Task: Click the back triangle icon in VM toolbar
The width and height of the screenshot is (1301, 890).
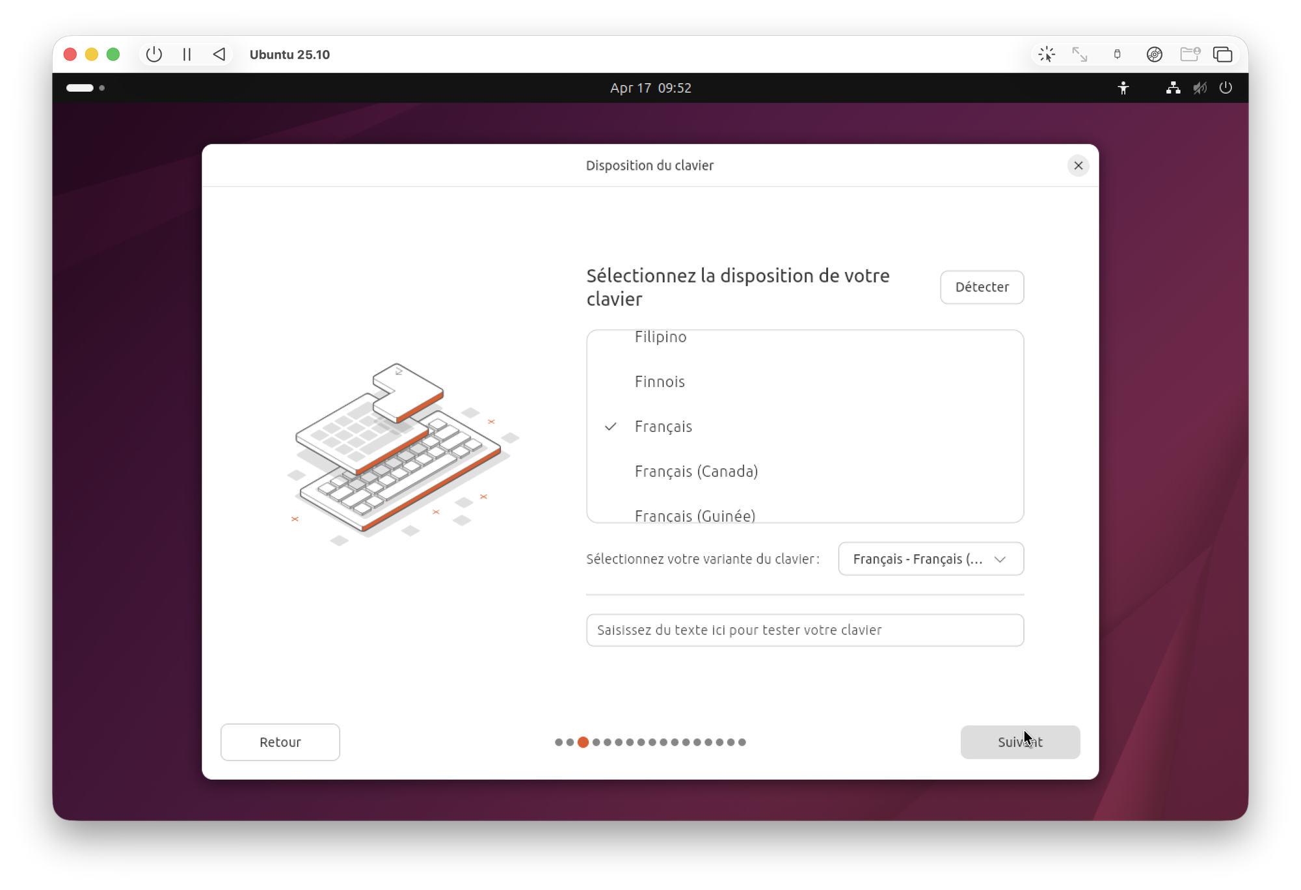Action: point(219,55)
